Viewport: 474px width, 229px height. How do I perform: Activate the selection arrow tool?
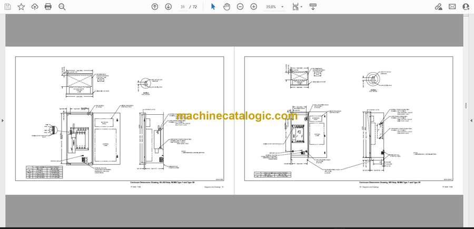coord(213,7)
